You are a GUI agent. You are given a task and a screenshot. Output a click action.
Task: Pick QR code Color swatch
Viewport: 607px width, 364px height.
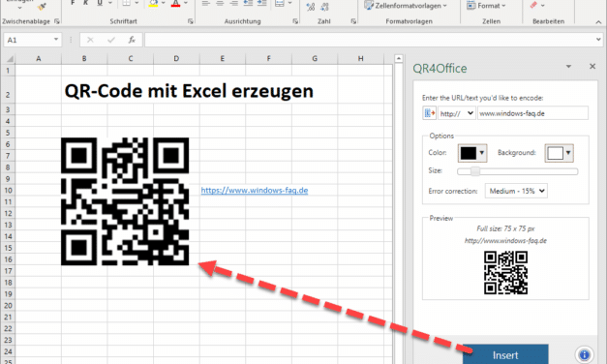click(472, 153)
